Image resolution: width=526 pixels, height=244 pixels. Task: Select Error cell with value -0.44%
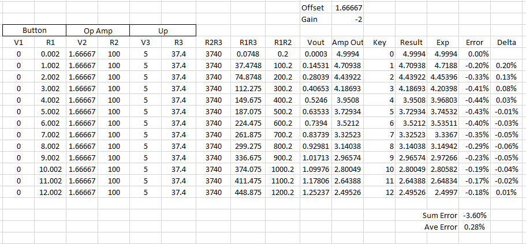[x=475, y=100]
